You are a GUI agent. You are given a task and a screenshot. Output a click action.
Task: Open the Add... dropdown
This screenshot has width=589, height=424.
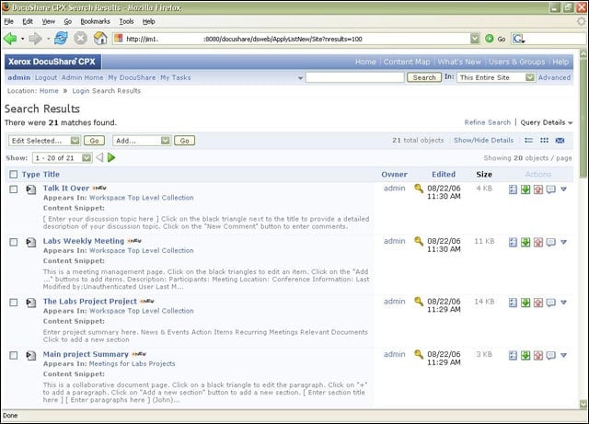(x=142, y=141)
